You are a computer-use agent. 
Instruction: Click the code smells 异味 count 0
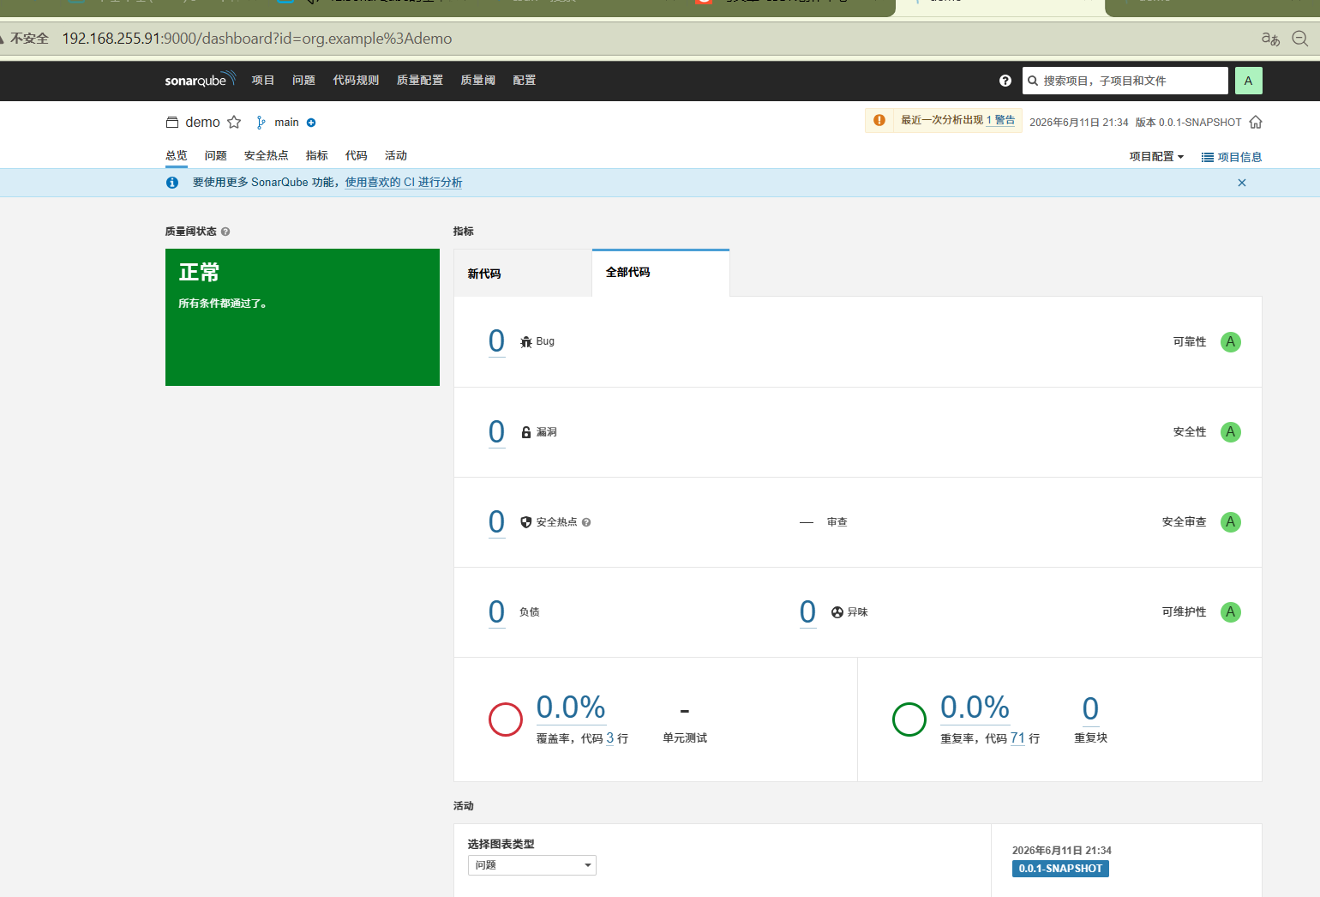pyautogui.click(x=807, y=611)
